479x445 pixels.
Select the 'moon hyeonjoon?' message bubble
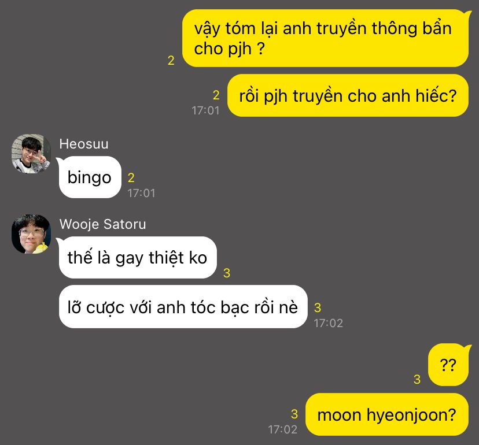coord(387,414)
